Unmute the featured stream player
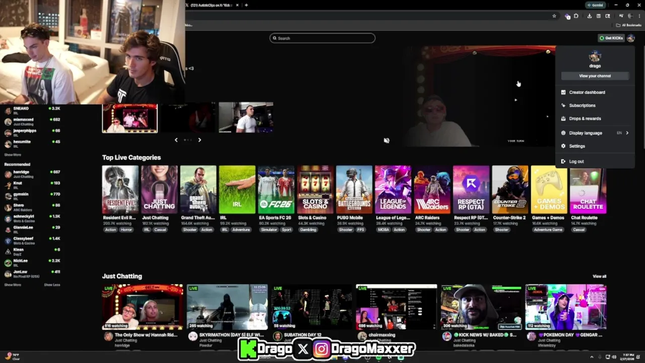 click(386, 141)
